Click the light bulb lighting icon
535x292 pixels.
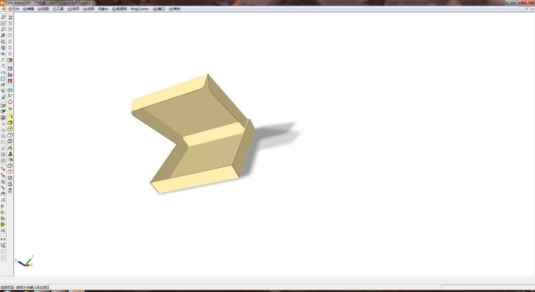click(3, 91)
